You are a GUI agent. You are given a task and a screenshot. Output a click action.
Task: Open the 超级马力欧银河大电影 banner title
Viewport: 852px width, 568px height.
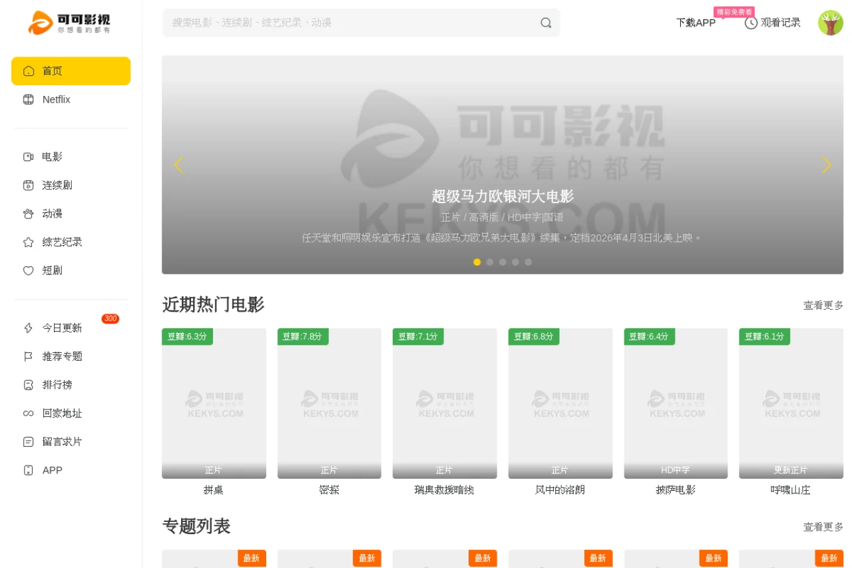[503, 196]
